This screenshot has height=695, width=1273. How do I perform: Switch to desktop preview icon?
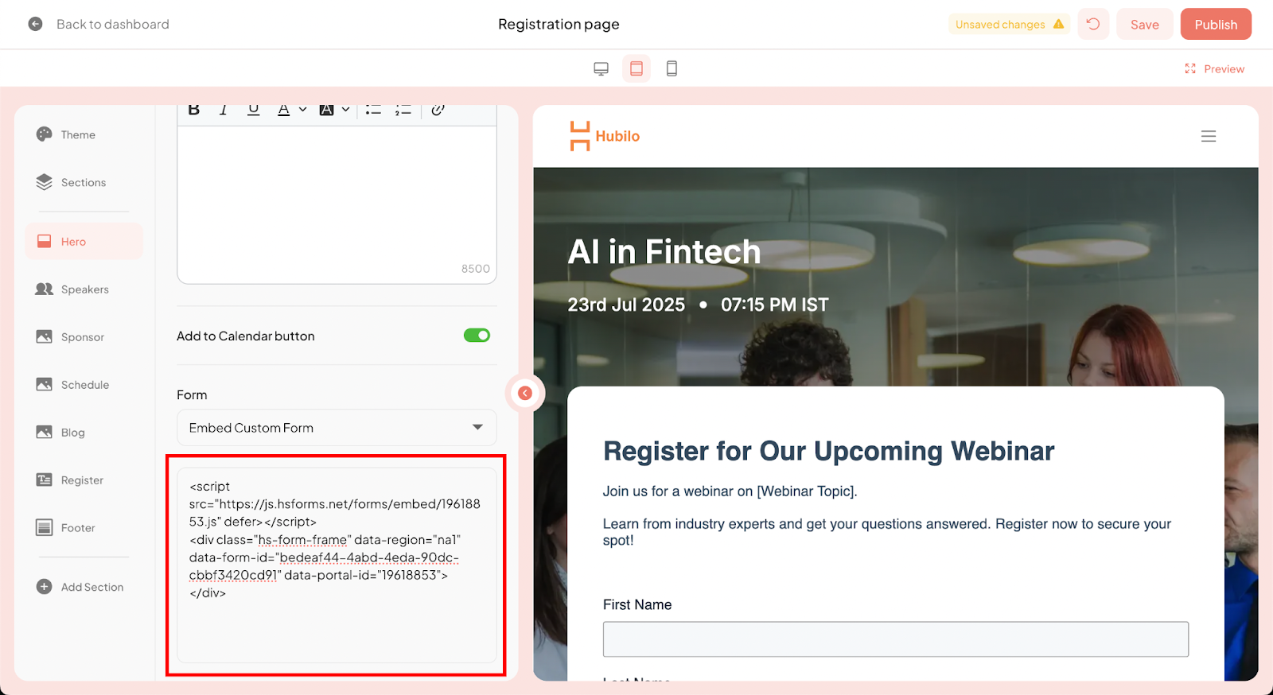601,68
